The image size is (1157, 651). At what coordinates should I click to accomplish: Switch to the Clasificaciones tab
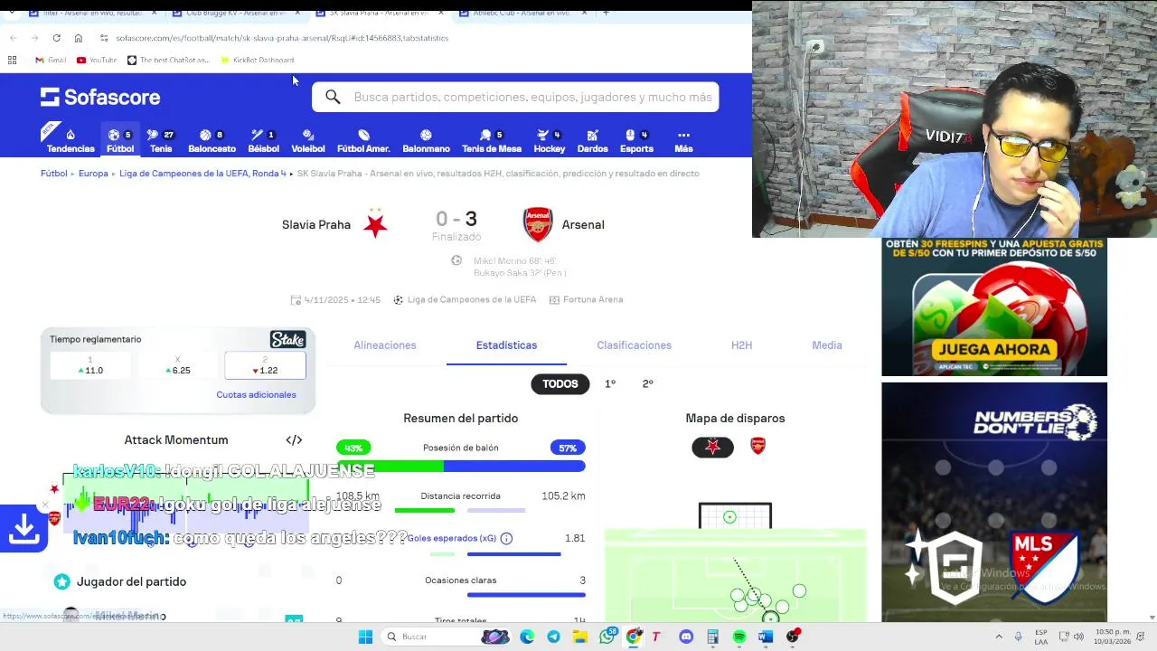[x=634, y=345]
